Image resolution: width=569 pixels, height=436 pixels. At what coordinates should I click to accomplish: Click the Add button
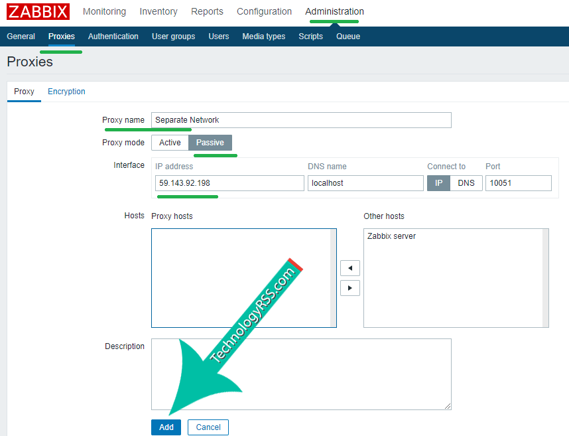166,427
